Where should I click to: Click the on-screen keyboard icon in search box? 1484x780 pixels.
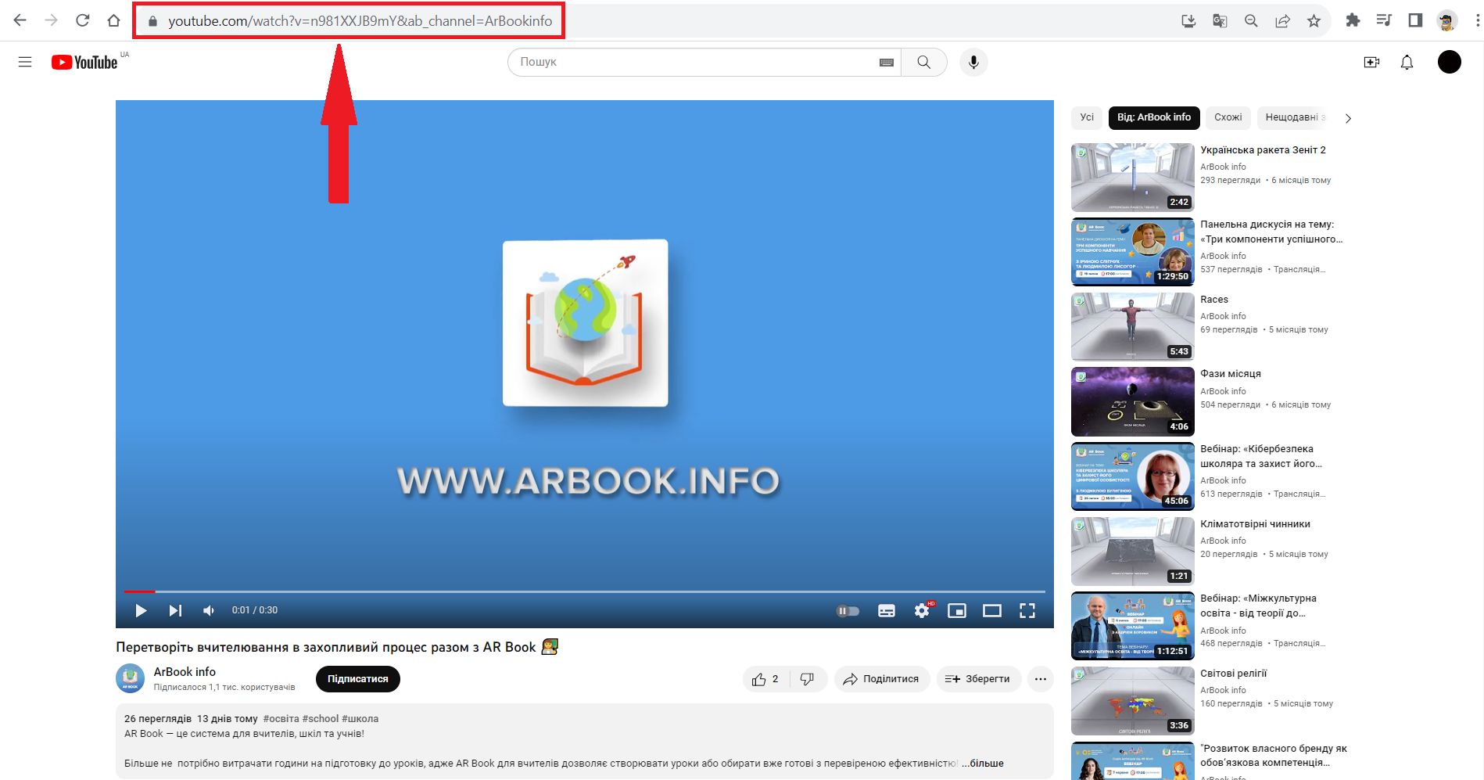point(887,63)
